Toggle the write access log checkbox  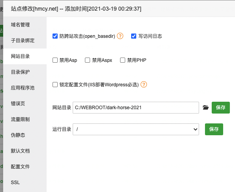click(x=133, y=36)
